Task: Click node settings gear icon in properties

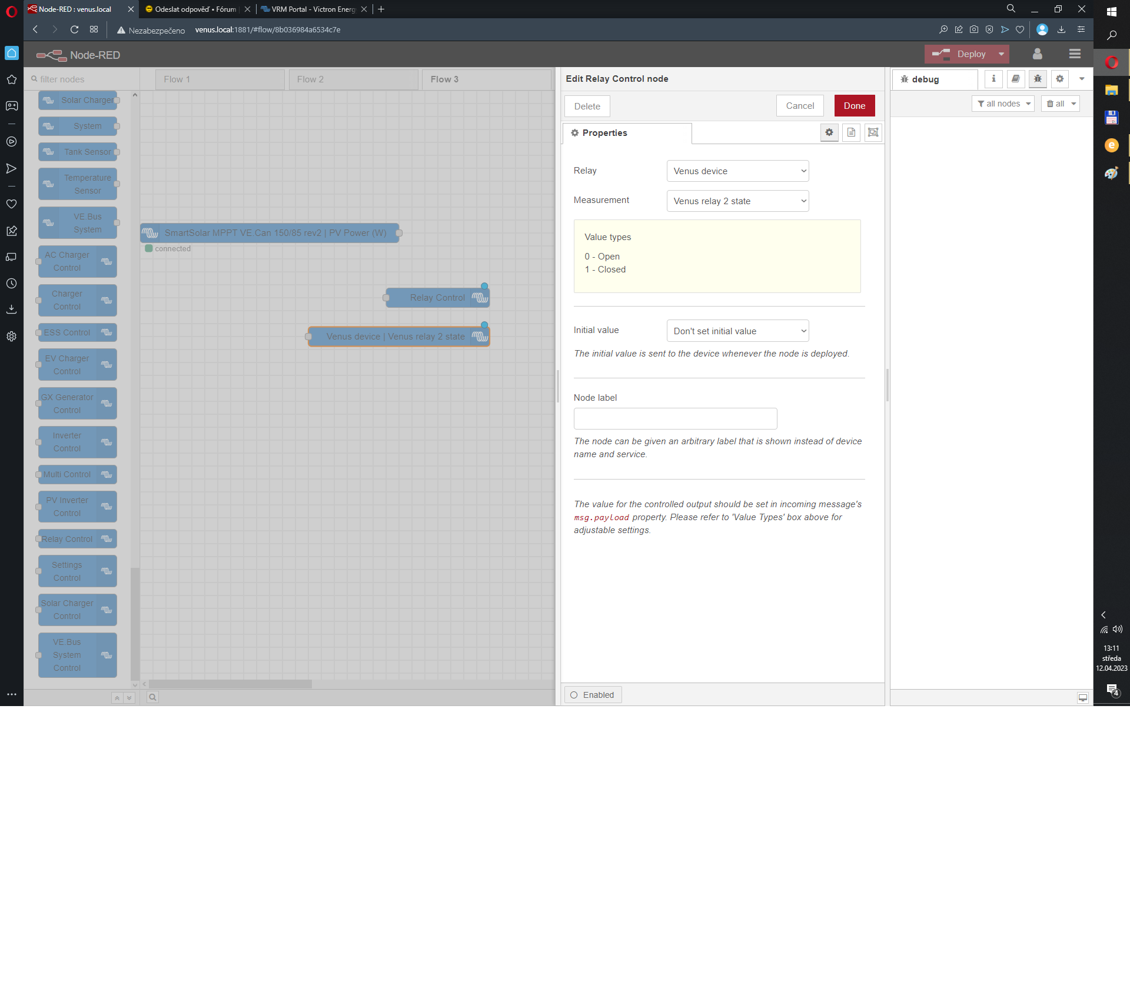Action: [829, 132]
